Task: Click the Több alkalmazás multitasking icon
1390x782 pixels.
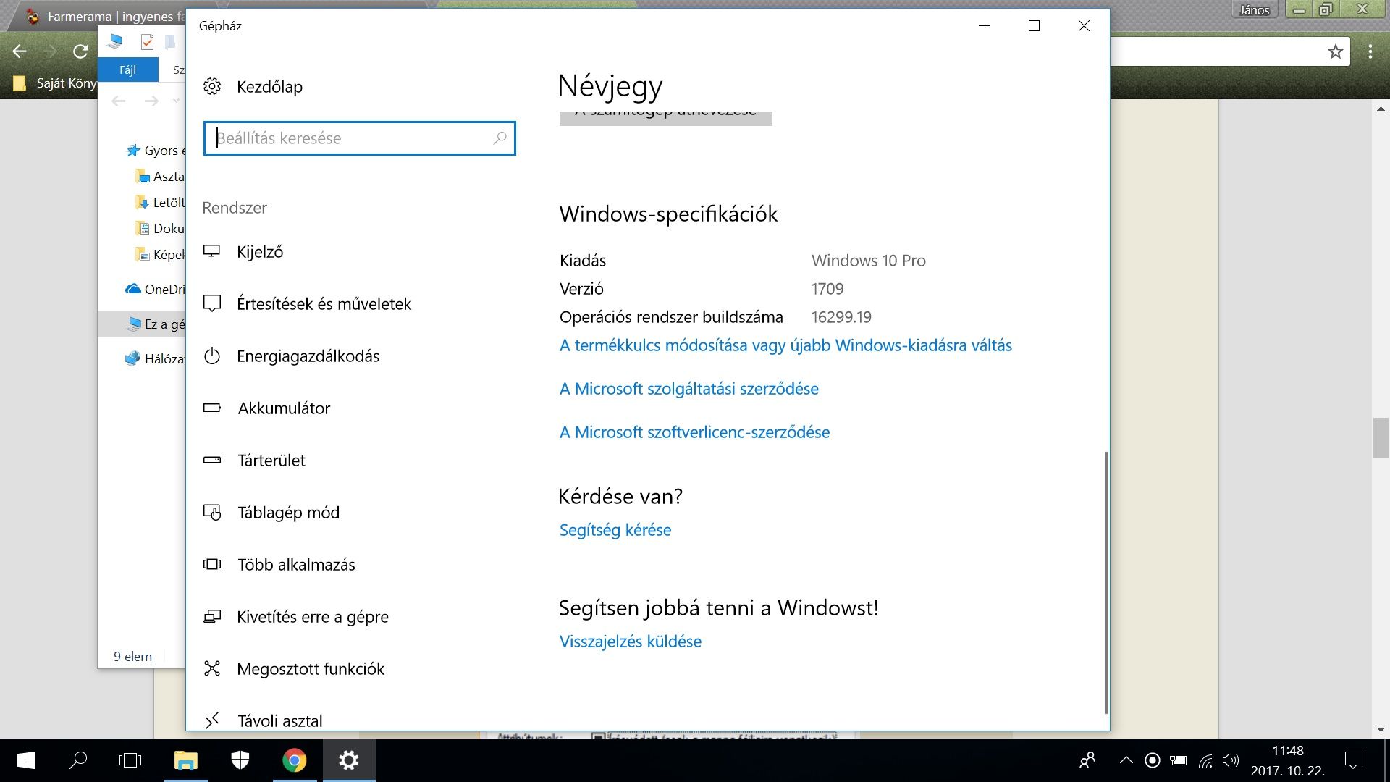Action: (211, 565)
